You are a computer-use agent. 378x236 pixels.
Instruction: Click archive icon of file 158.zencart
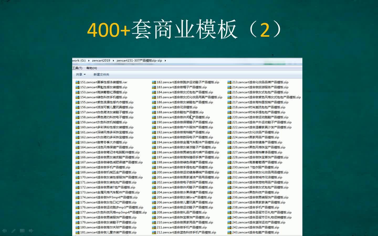click(x=77, y=117)
